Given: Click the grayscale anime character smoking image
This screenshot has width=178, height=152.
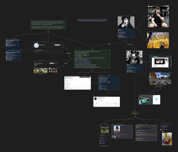Looking at the screenshot, I should pyautogui.click(x=126, y=23).
